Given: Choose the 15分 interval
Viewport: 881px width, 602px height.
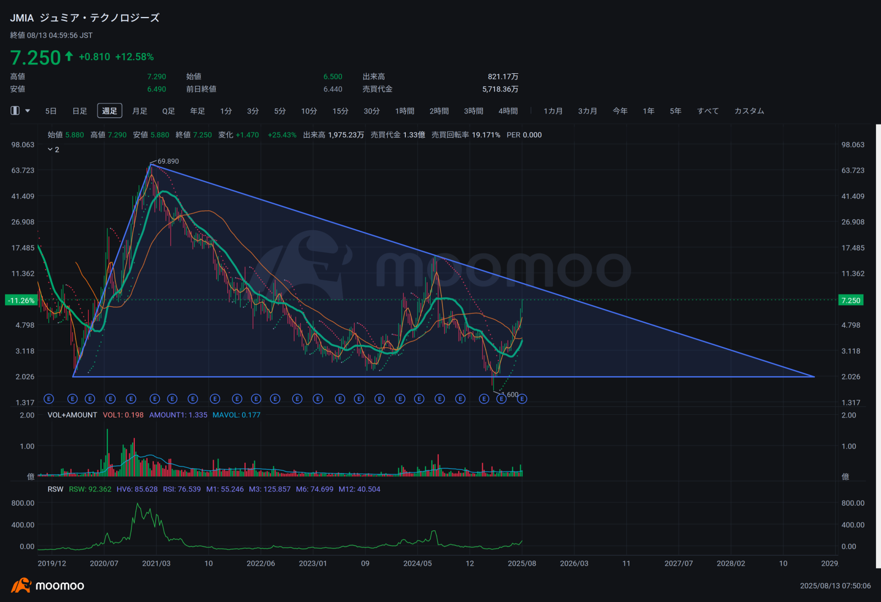Looking at the screenshot, I should click(x=340, y=111).
